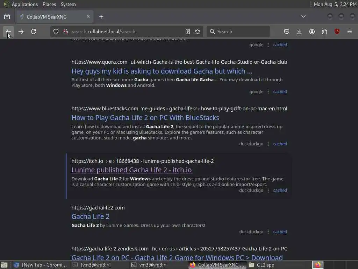This screenshot has height=269, width=358.
Task: Click the https://gachalife2.com URL text
Action: (x=98, y=208)
